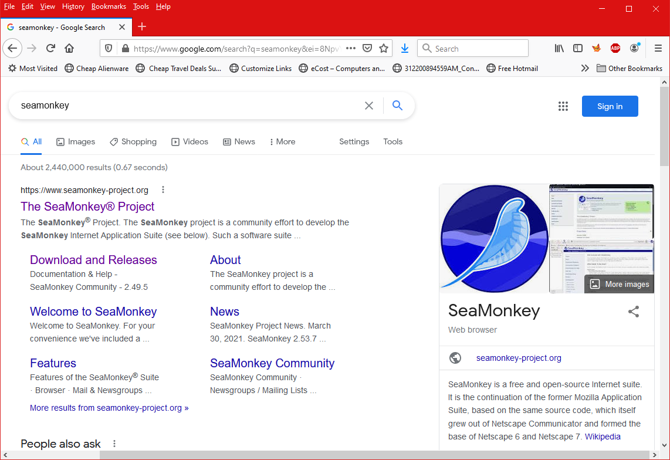Go back to the previous page
Image resolution: width=670 pixels, height=460 pixels.
[12, 48]
